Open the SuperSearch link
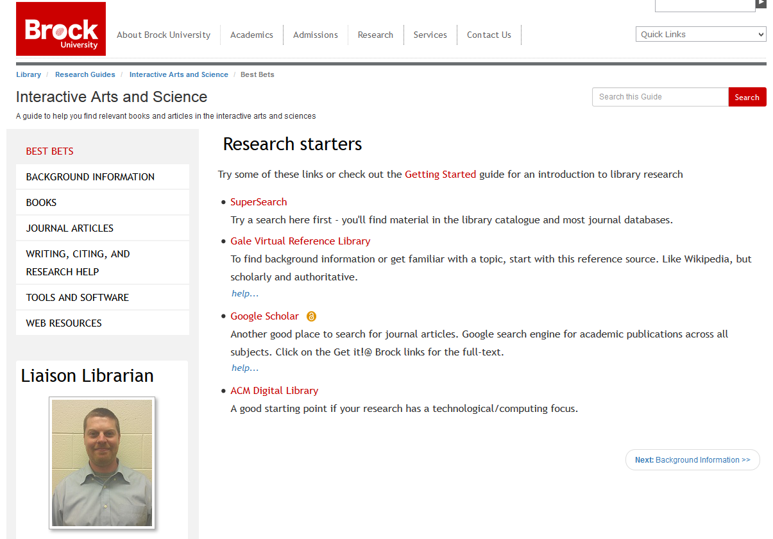The height and width of the screenshot is (539, 773). [259, 202]
